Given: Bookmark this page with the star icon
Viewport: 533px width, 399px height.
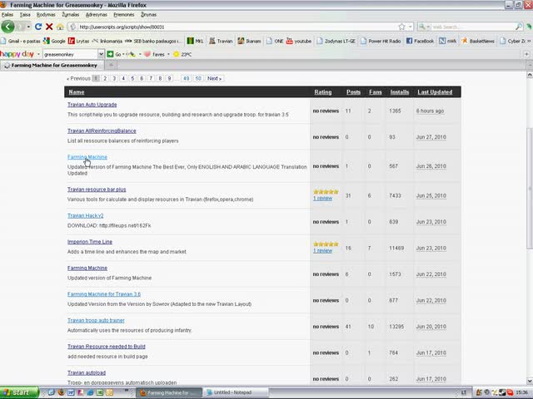Looking at the screenshot, I should click(401, 27).
